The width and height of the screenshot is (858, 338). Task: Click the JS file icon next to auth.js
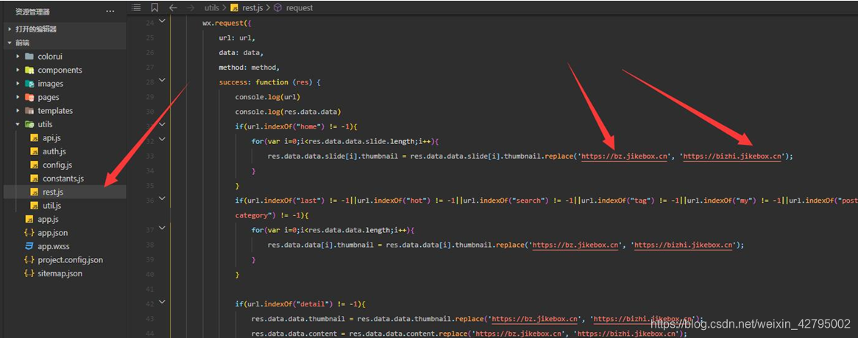click(35, 151)
